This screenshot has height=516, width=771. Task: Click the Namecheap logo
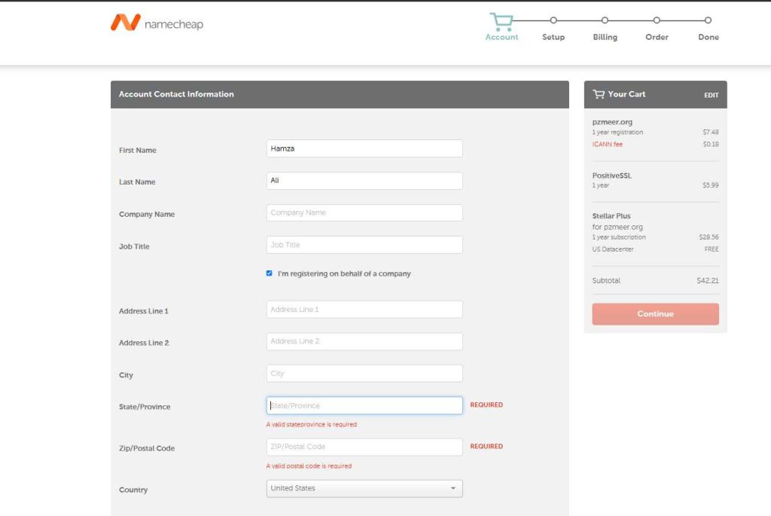tap(157, 23)
